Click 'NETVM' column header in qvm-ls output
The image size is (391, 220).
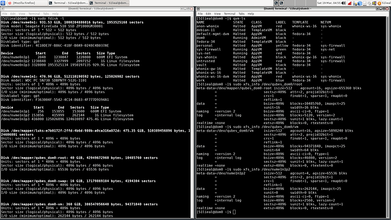(x=325, y=23)
